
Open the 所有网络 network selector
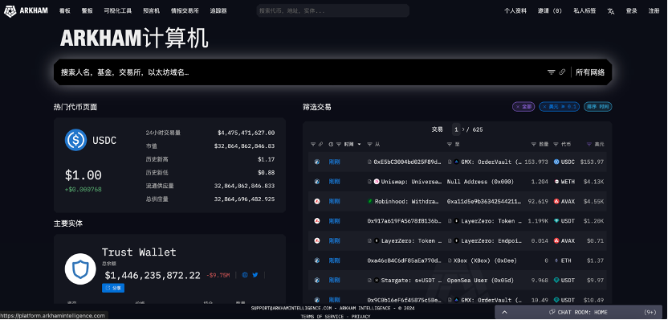(590, 72)
